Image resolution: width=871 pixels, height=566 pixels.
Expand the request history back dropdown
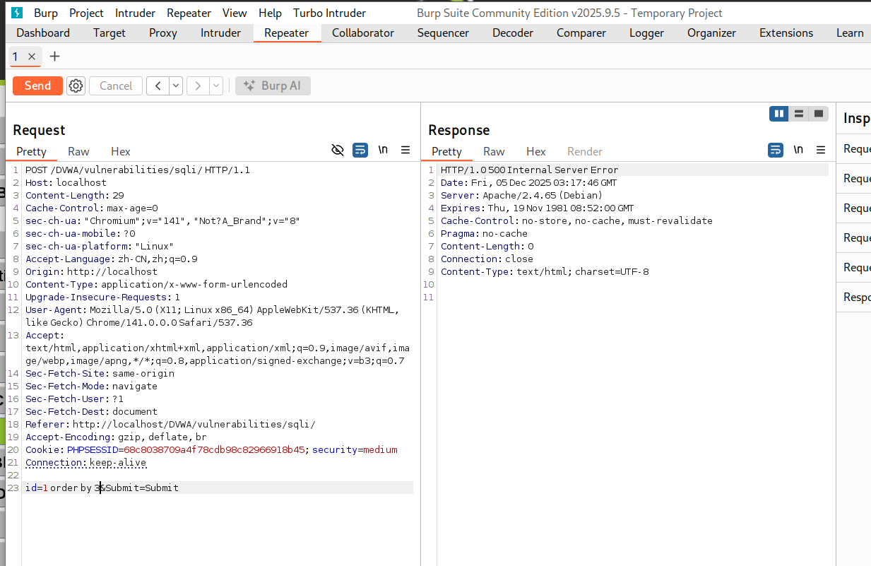176,86
